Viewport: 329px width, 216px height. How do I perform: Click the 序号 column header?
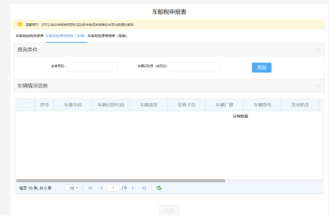point(45,105)
